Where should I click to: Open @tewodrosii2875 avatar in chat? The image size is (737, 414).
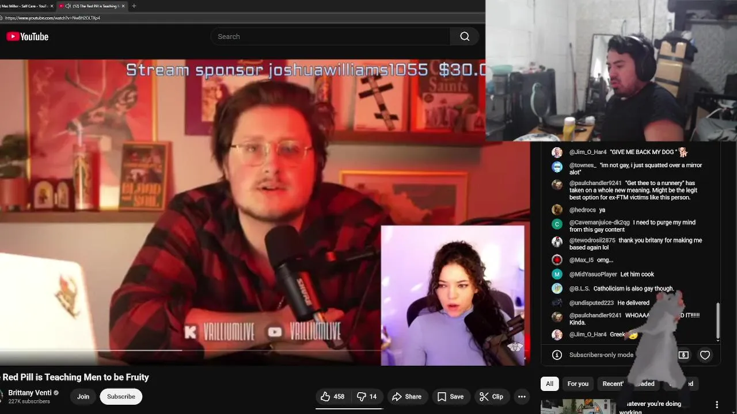(557, 241)
